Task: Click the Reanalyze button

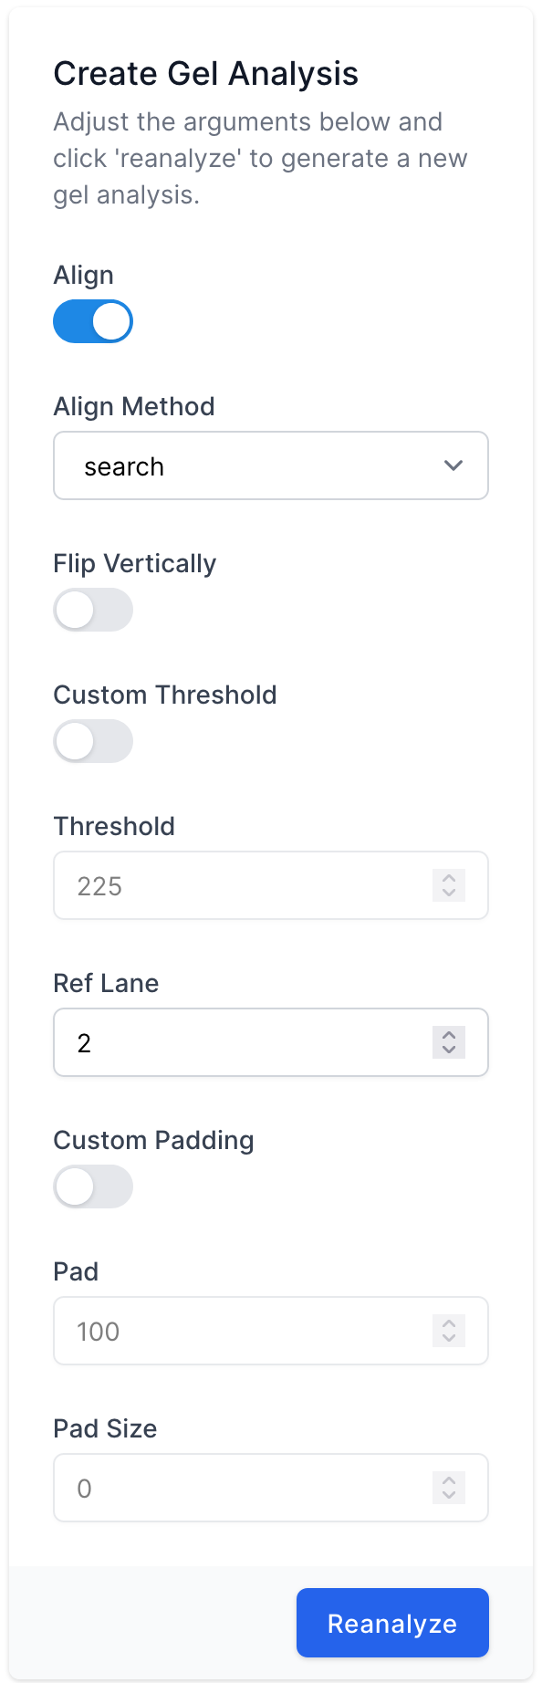Action: [392, 1623]
